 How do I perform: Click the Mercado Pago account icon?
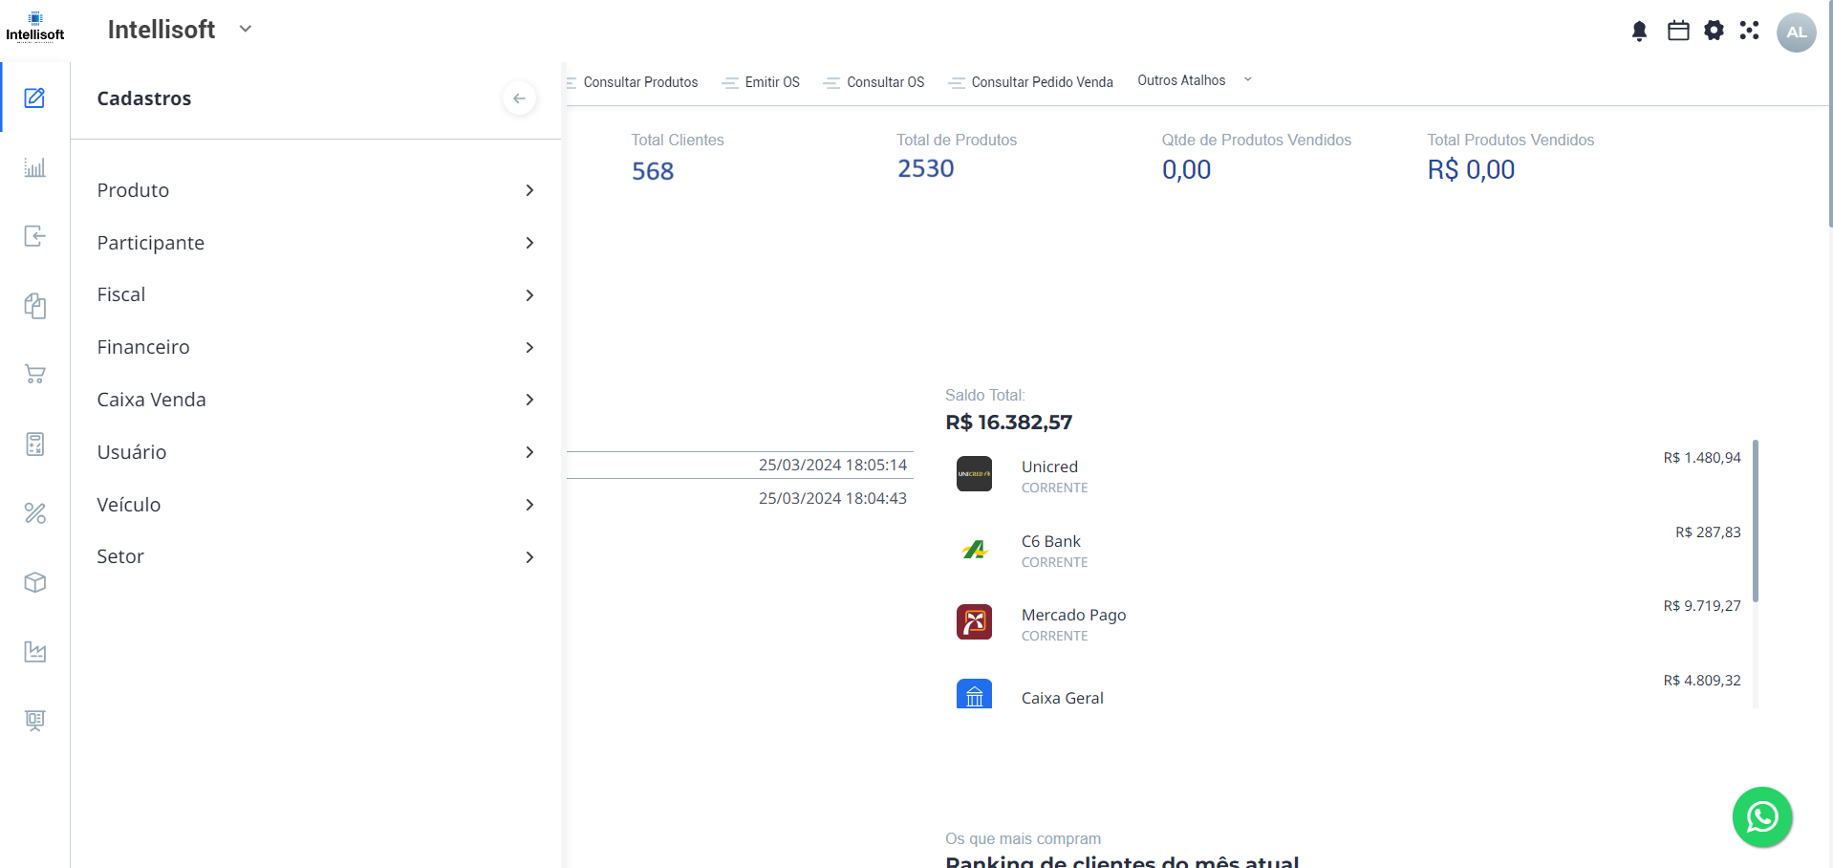coord(974,622)
